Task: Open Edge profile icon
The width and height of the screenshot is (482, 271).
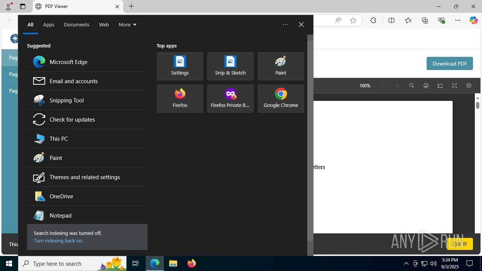Action: 8,6
